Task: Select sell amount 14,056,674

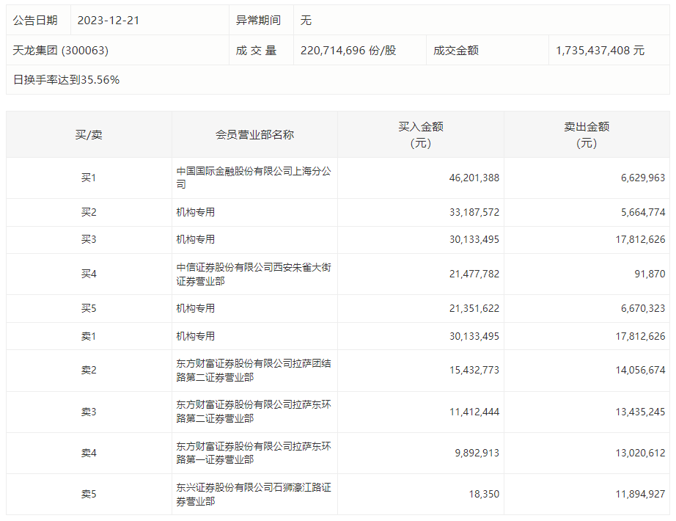Action: coord(640,371)
